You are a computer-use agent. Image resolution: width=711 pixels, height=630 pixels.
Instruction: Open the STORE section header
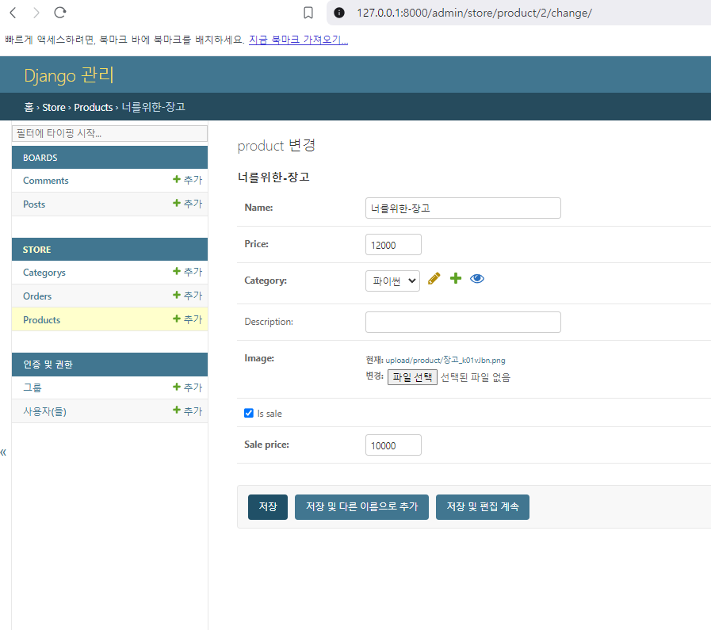36,250
